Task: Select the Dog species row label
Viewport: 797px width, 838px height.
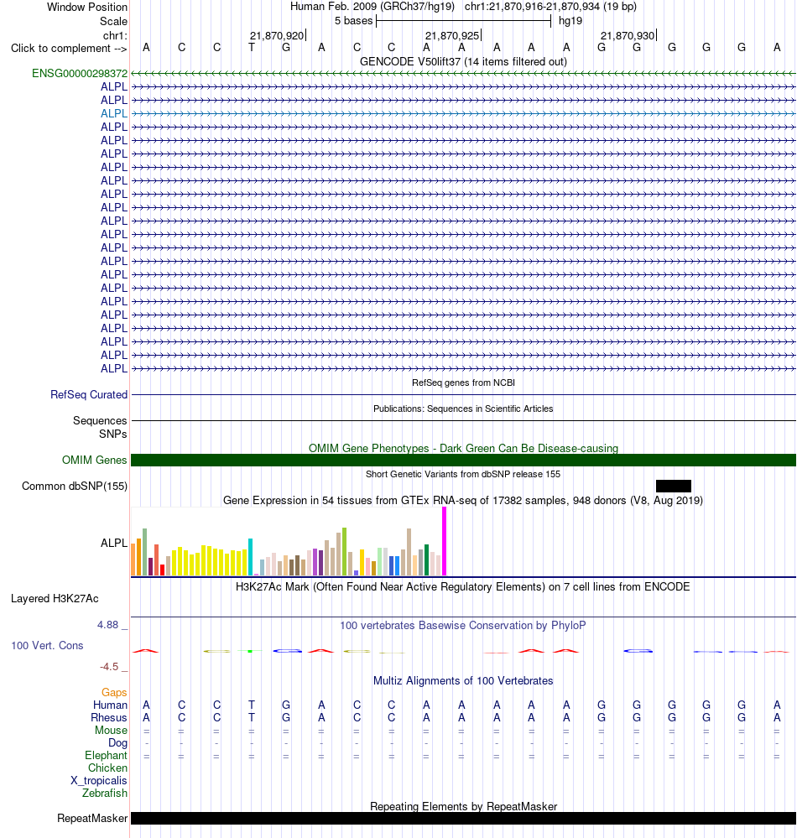Action: pos(117,743)
